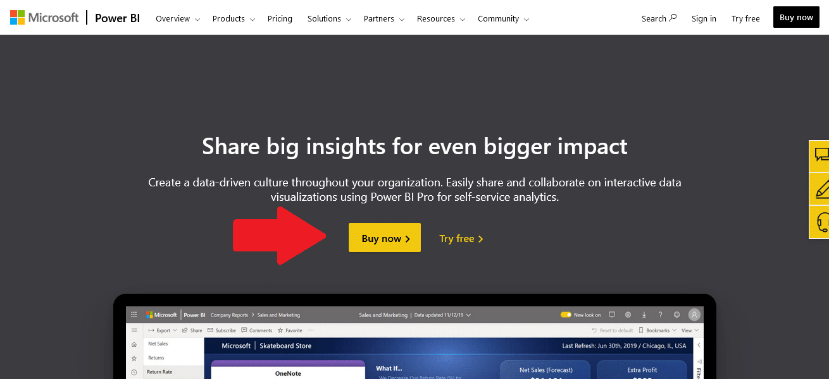829x379 pixels.
Task: Click the hamburger menu in report sidebar
Action: (x=134, y=330)
